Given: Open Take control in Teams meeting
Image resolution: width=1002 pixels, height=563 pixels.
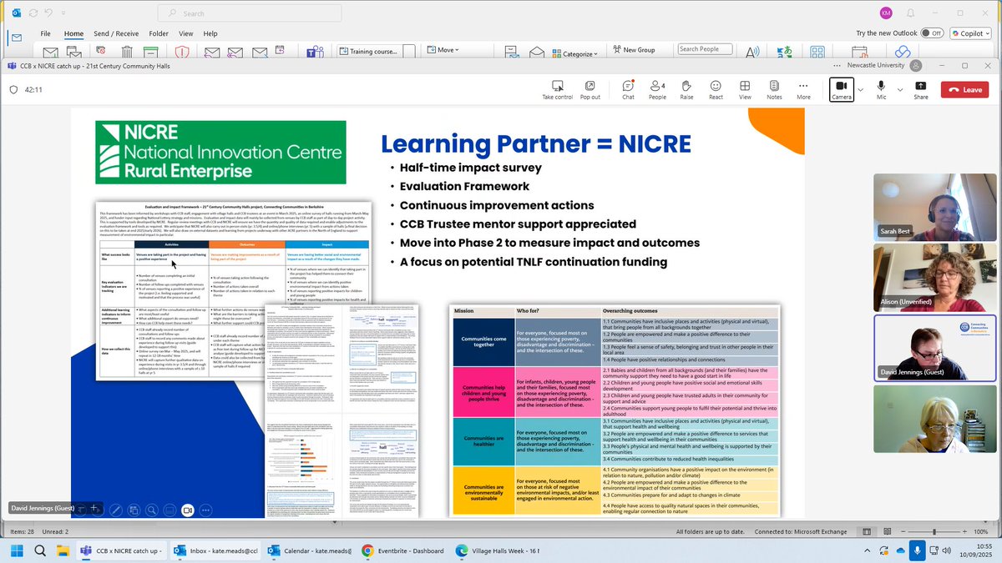Looking at the screenshot, I should [557, 90].
